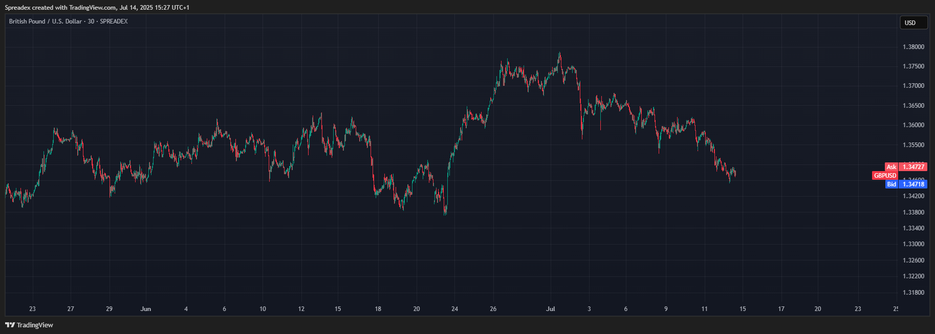Viewport: 935px width, 334px height.
Task: Click the 1.35500 price axis label
Action: pos(914,145)
